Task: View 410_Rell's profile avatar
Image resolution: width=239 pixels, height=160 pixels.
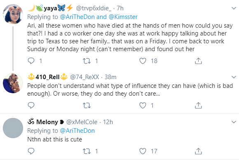Action: [13, 83]
